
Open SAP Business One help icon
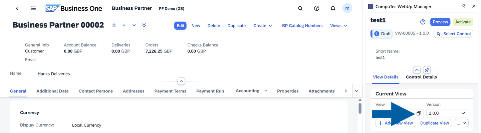316,8
